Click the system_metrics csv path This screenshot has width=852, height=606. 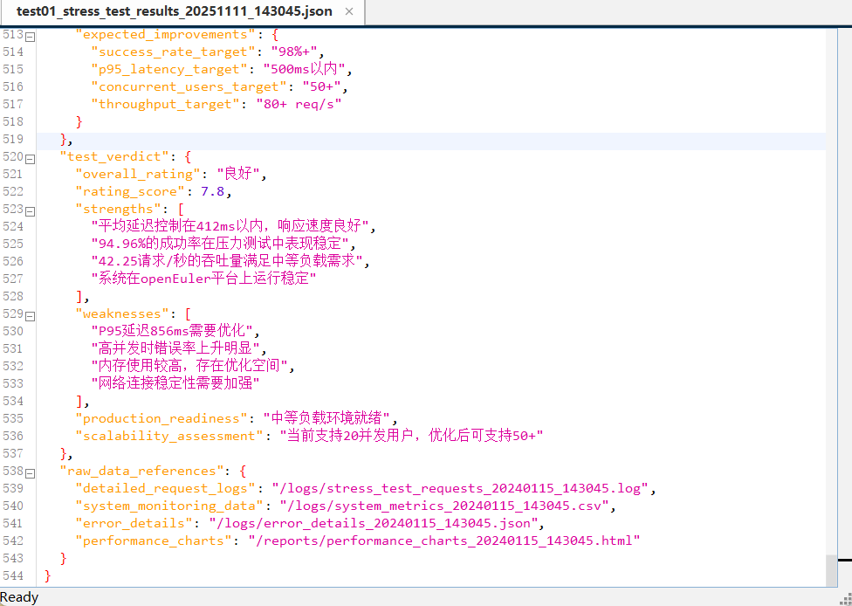coord(444,506)
